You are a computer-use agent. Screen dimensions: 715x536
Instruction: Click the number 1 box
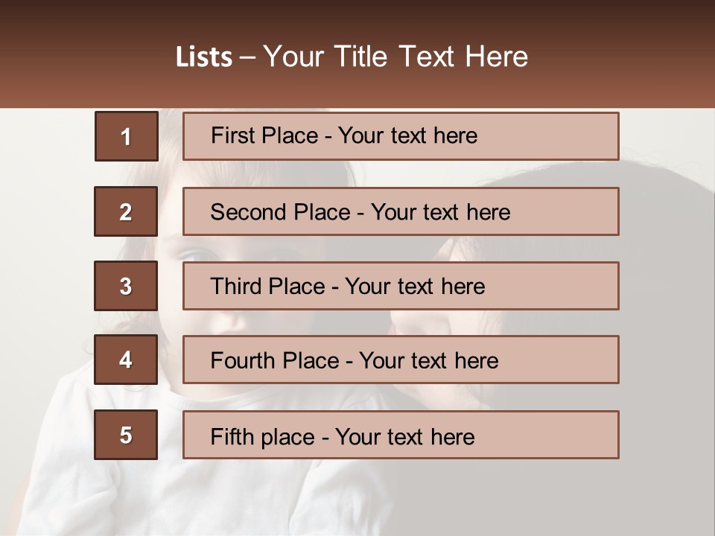point(126,136)
